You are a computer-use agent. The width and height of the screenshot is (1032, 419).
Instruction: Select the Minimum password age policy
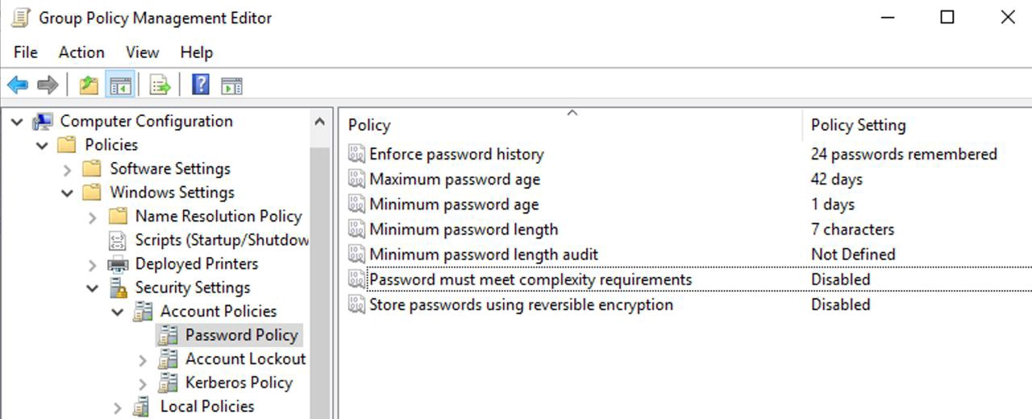pos(687,205)
